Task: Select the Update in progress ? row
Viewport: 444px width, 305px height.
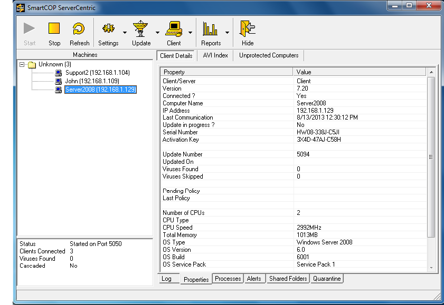Action: (294, 125)
